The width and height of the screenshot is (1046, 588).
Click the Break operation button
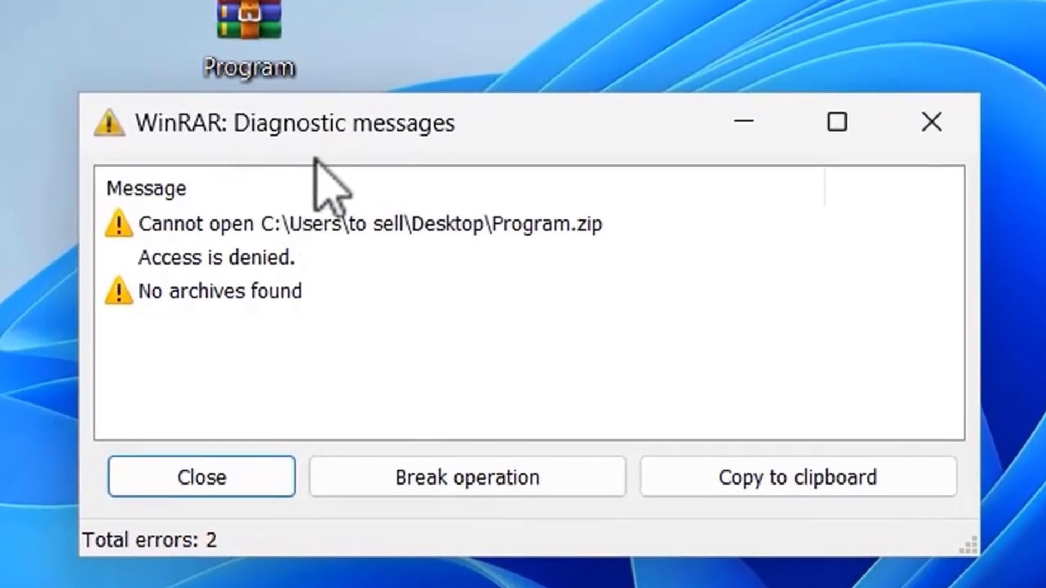[467, 477]
